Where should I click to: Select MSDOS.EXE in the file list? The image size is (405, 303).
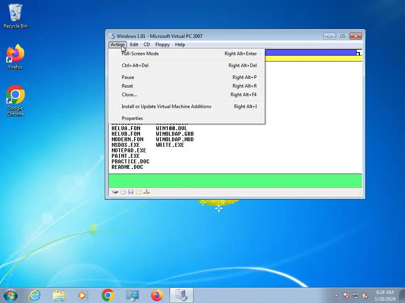point(126,145)
